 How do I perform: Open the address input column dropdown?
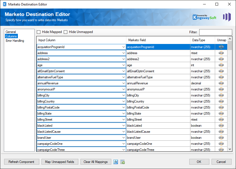point(123,53)
